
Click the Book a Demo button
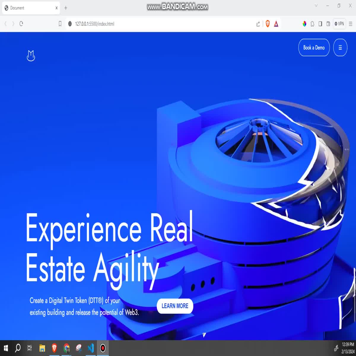314,47
